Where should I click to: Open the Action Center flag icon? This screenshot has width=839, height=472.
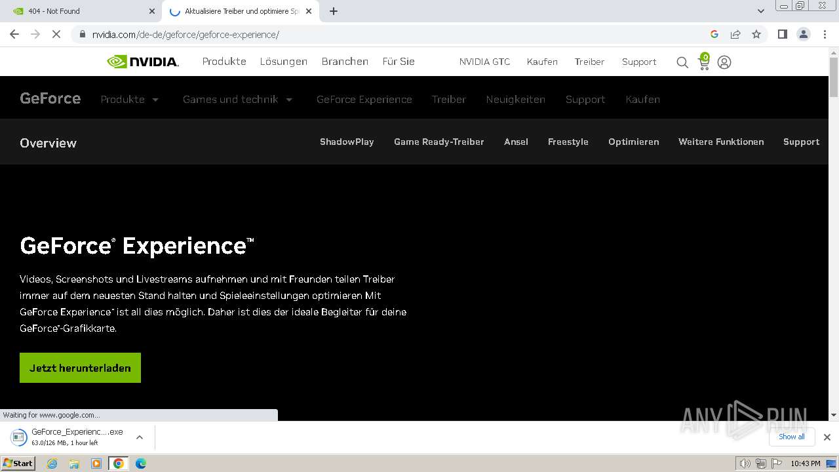777,463
